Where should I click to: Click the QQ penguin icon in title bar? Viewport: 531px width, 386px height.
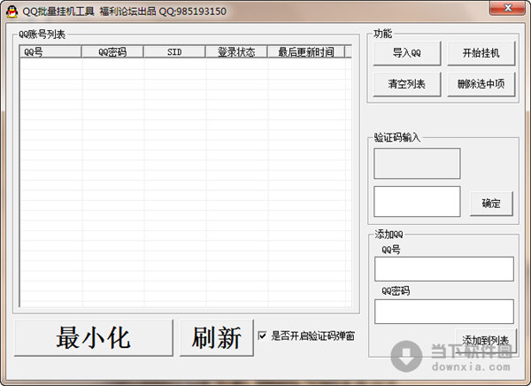click(12, 12)
